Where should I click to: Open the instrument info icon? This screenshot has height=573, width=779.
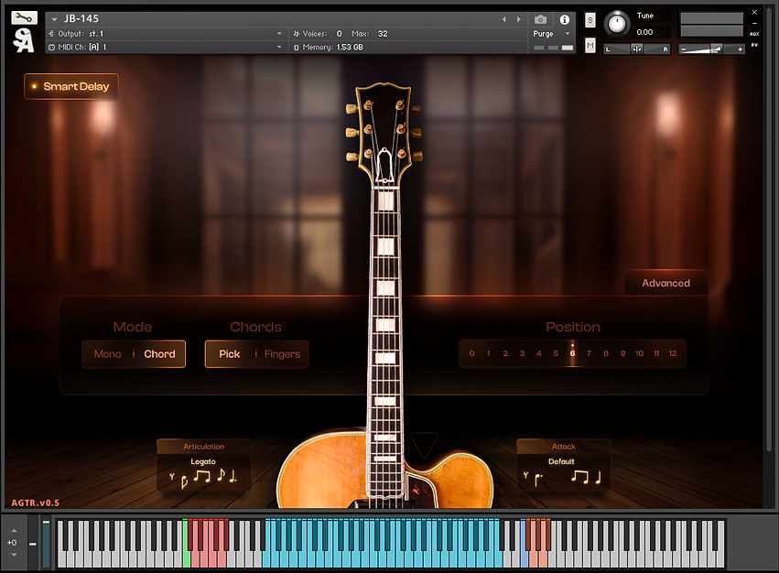(x=564, y=19)
